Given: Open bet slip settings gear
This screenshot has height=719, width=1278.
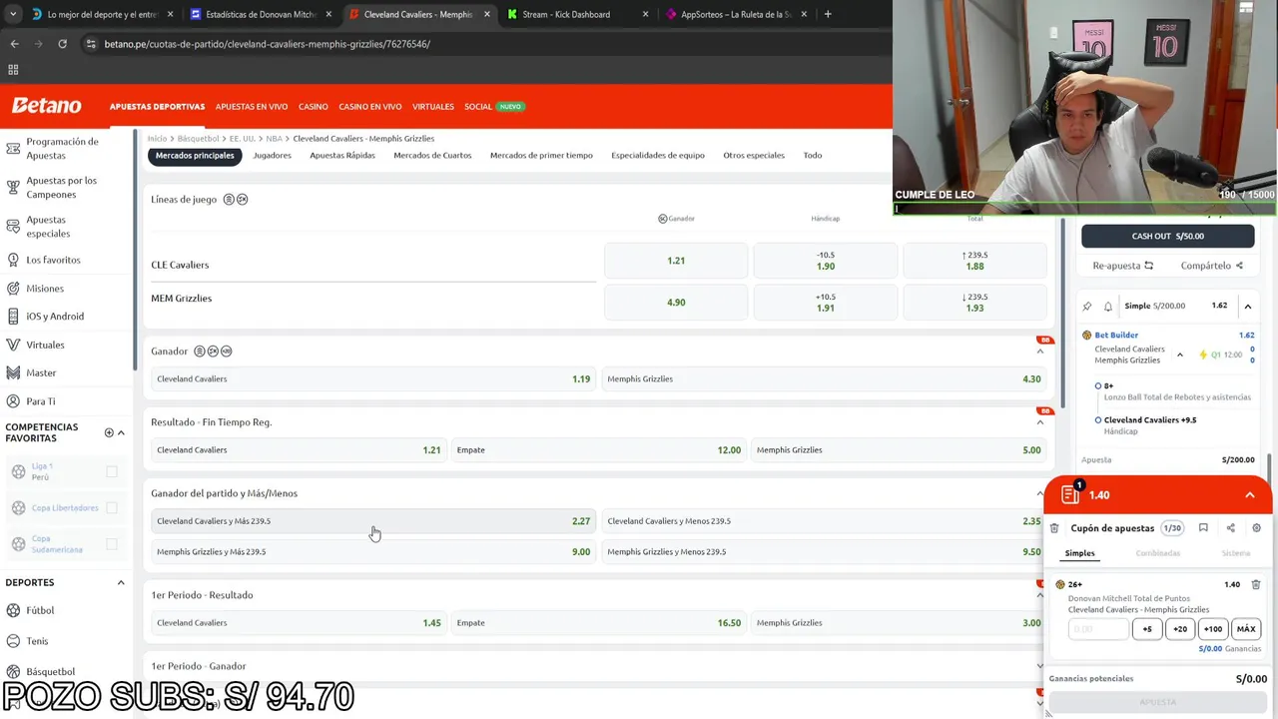Looking at the screenshot, I should coord(1256,528).
